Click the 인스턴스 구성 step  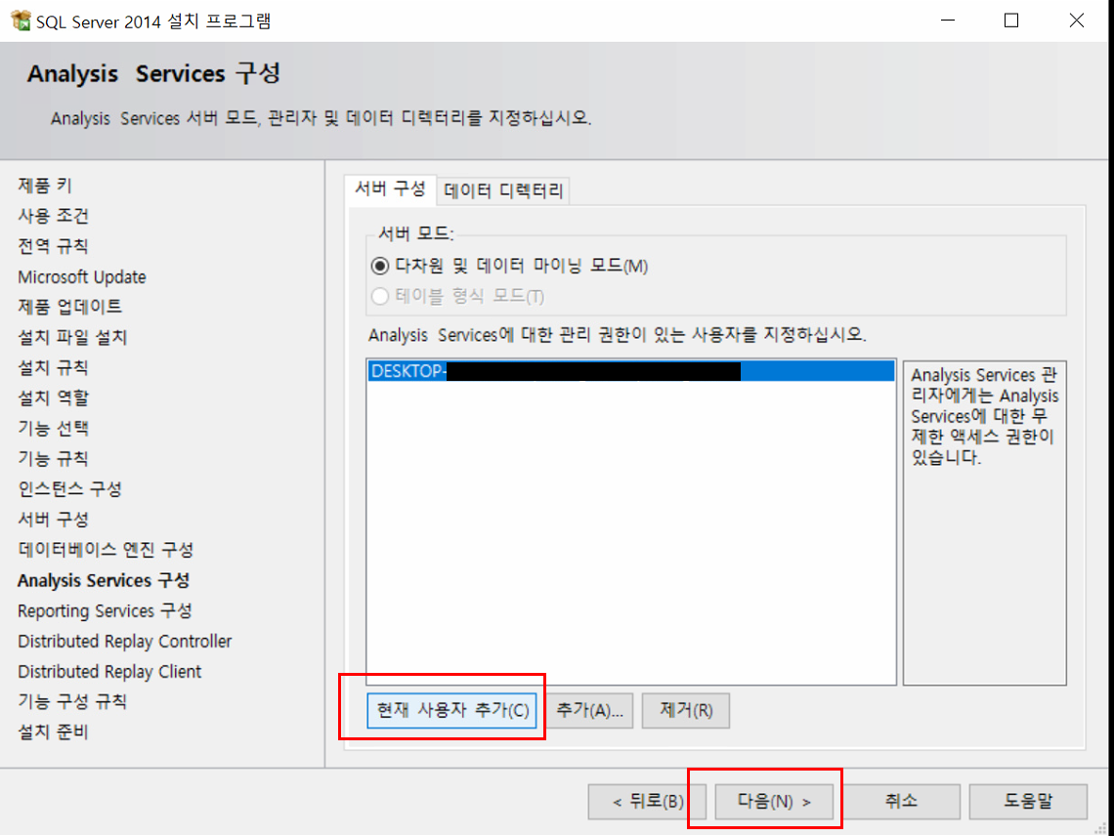coord(69,489)
